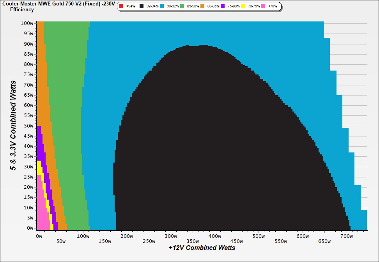Image resolution: width=379 pixels, height=262 pixels.
Task: Click the green 85-90% legend swatch
Action: click(182, 6)
